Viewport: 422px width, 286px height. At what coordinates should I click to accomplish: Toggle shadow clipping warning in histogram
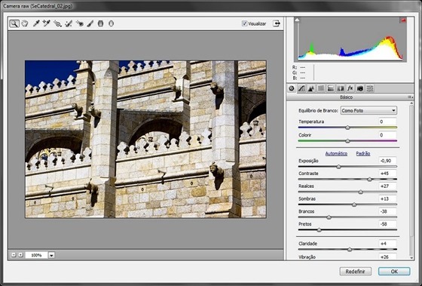[x=297, y=20]
